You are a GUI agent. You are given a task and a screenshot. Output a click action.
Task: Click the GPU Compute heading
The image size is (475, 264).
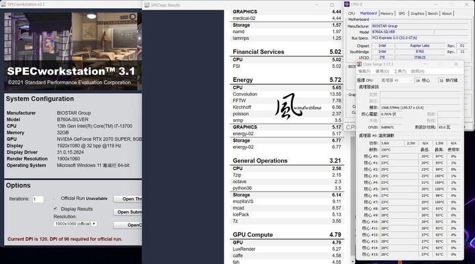point(253,234)
